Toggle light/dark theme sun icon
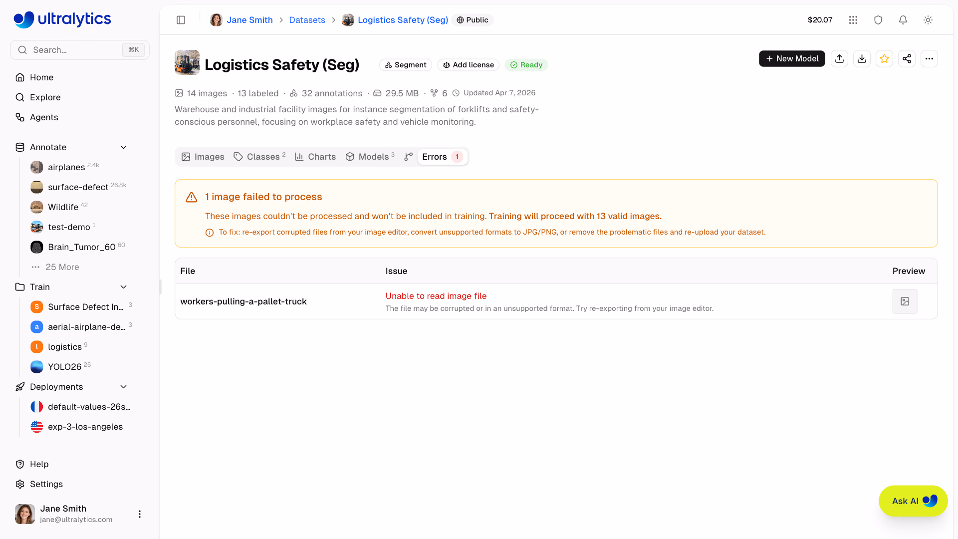The image size is (958, 539). click(928, 20)
